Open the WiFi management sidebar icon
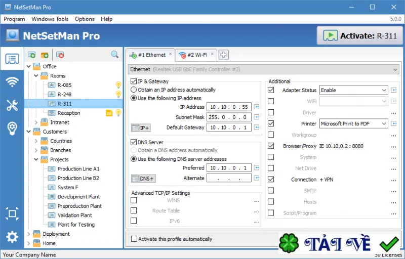Image resolution: width=405 pixels, height=259 pixels. (x=12, y=82)
